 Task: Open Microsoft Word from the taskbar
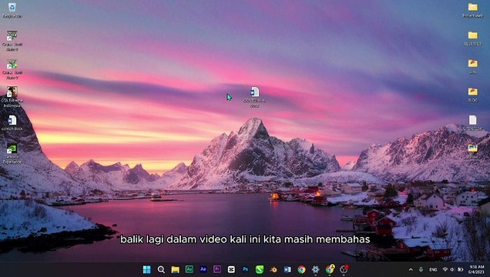(287, 269)
